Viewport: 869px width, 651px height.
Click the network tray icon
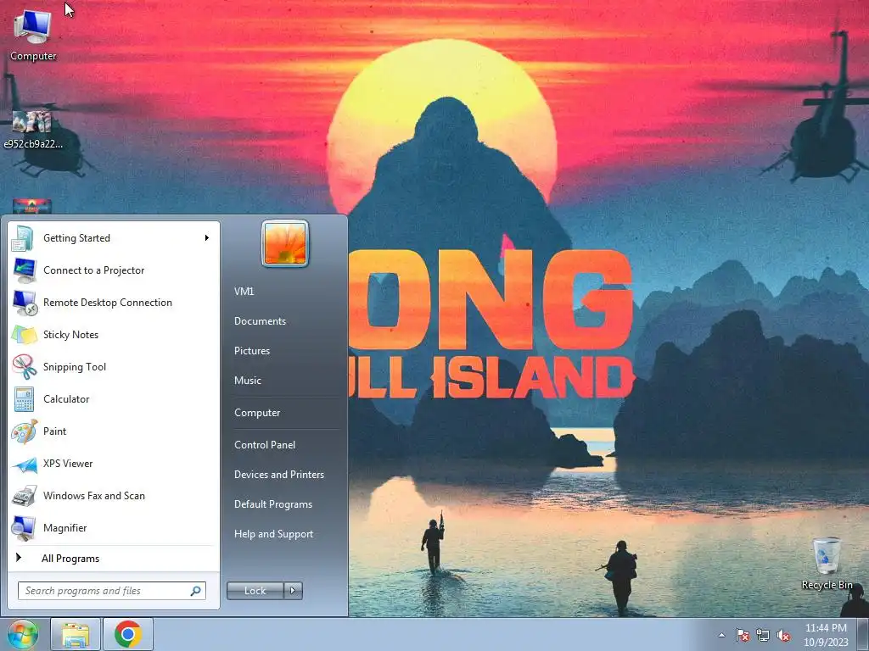763,635
